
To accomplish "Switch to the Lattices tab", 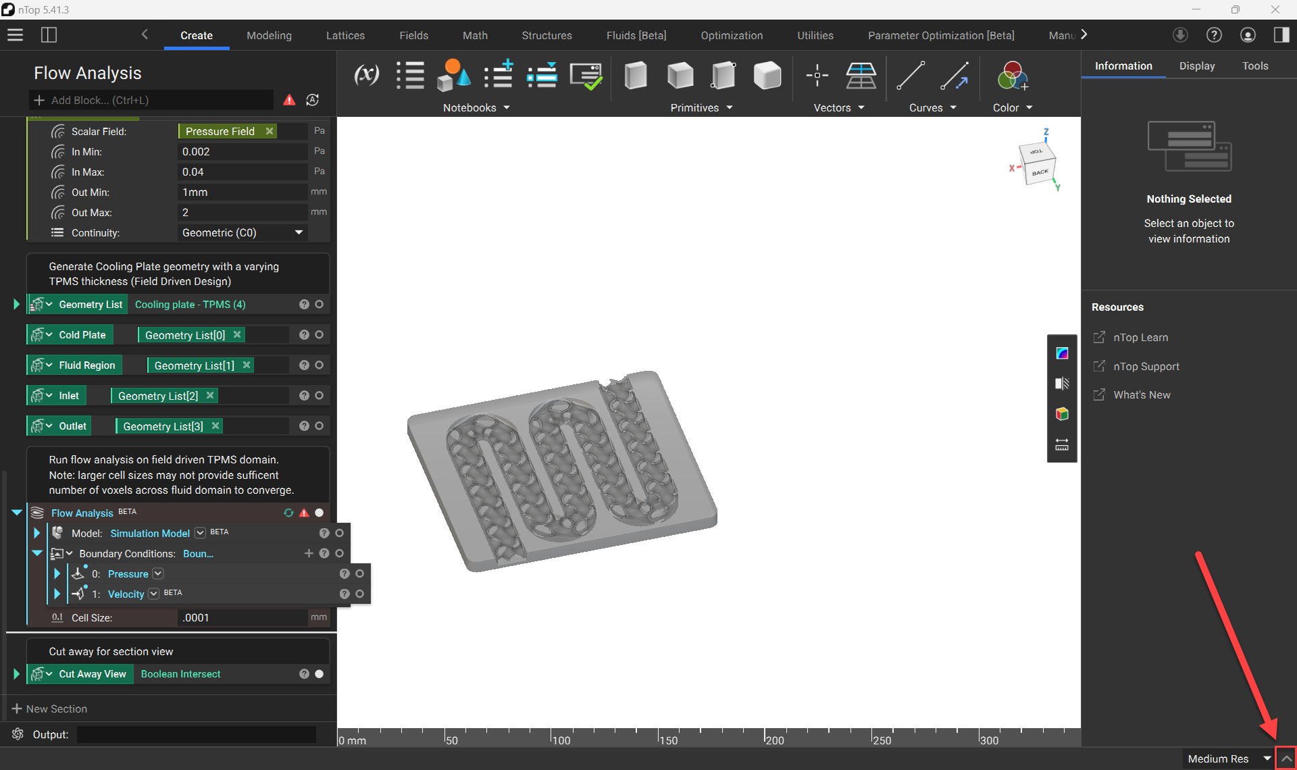I will (x=345, y=35).
